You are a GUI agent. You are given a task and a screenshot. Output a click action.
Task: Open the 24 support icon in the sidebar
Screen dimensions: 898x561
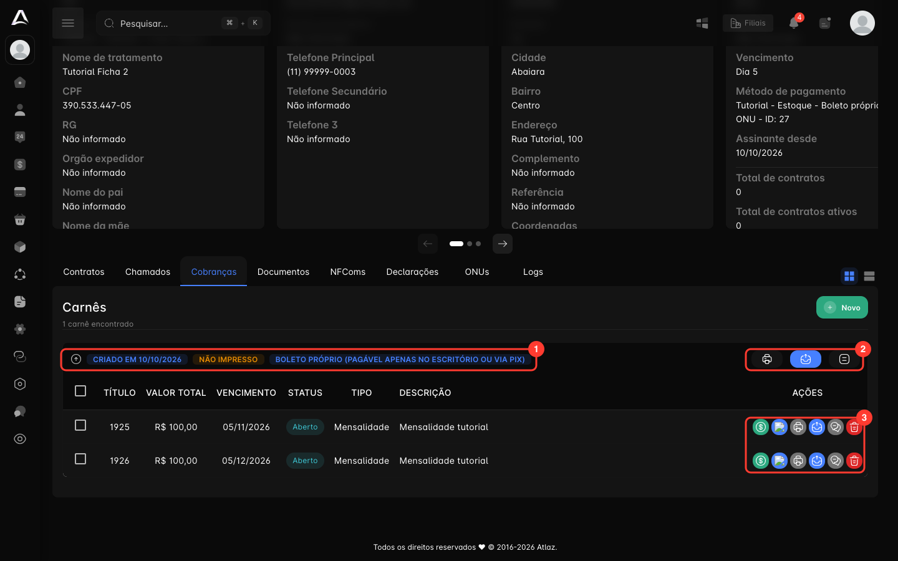[x=20, y=137]
